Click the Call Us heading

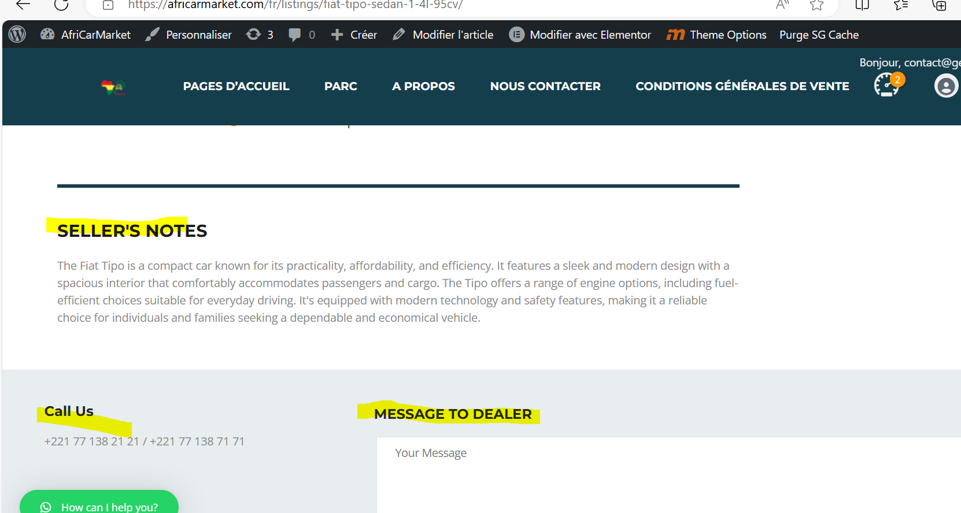tap(69, 411)
